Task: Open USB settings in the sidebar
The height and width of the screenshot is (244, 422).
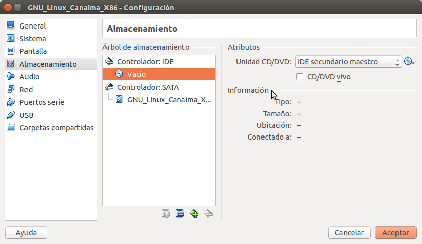Action: (26, 115)
